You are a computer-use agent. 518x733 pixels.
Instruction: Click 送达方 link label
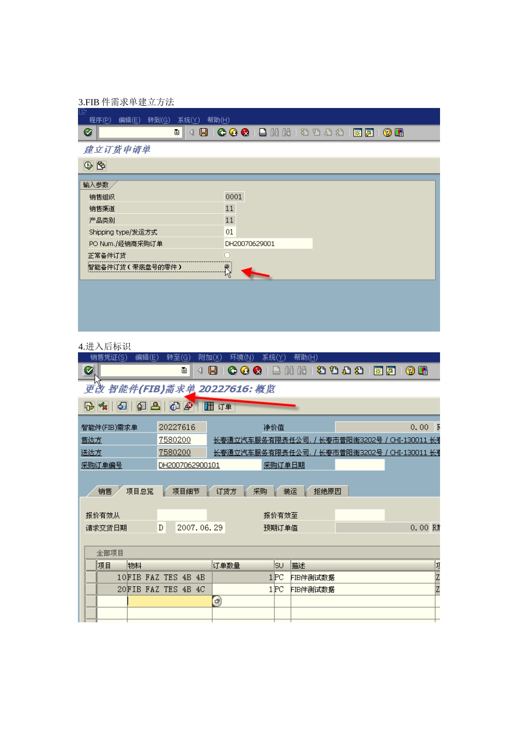pyautogui.click(x=92, y=453)
